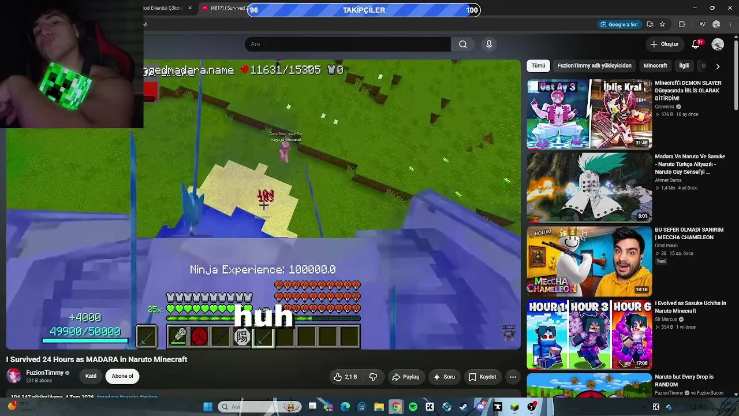Open 'Naruto but Every Drop is RANDOM' title
Image resolution: width=739 pixels, height=416 pixels.
pyautogui.click(x=684, y=380)
